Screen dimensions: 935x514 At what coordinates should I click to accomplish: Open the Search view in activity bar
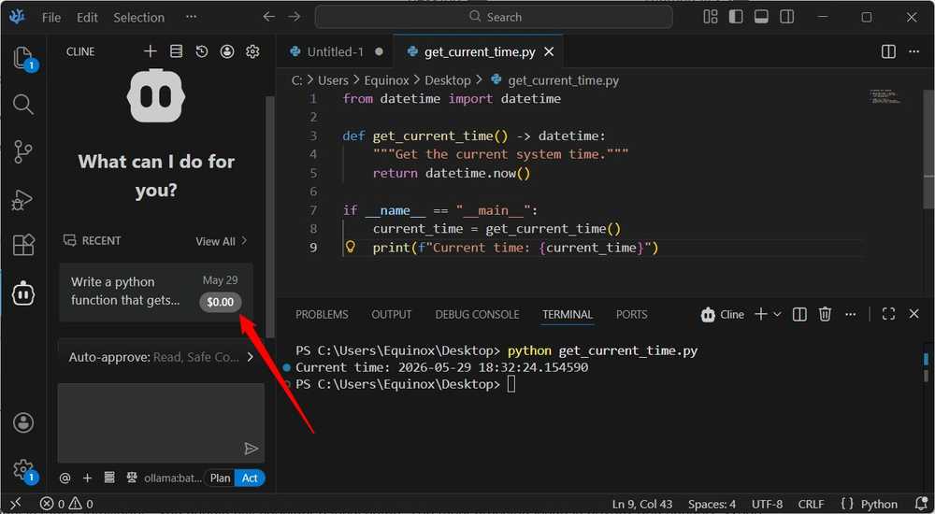[x=22, y=105]
